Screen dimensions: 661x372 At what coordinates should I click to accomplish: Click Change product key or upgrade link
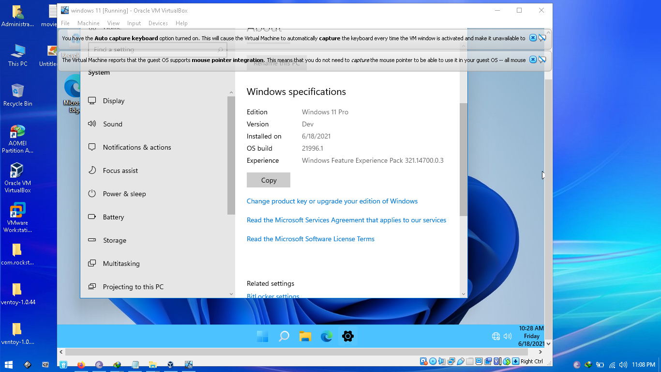pyautogui.click(x=332, y=201)
